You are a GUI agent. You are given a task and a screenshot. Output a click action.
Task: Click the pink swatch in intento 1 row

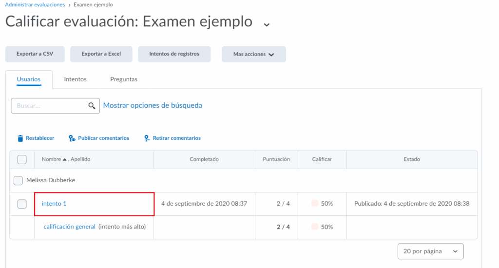[x=314, y=204]
